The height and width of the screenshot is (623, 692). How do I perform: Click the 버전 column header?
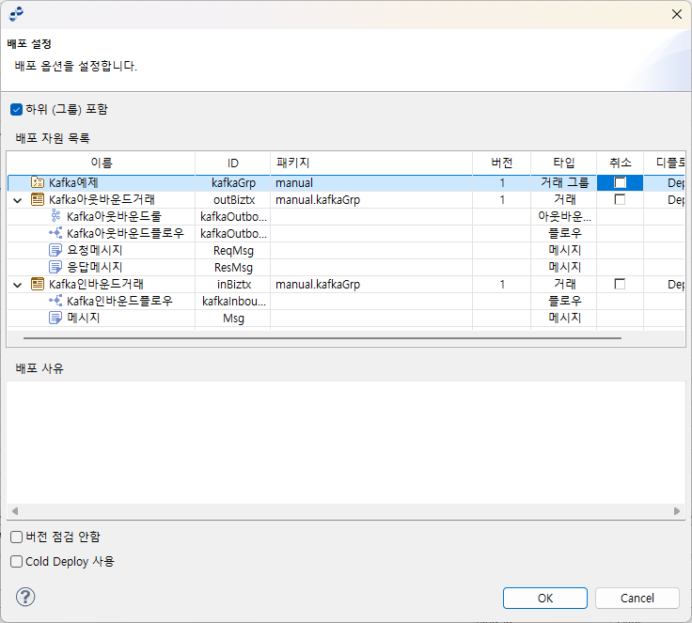click(501, 163)
